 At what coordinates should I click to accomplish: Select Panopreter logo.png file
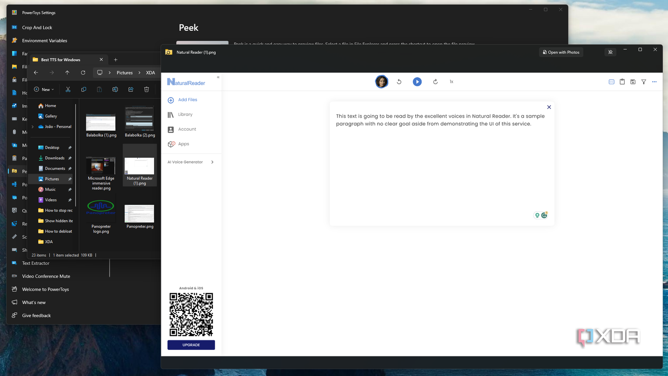(x=101, y=217)
